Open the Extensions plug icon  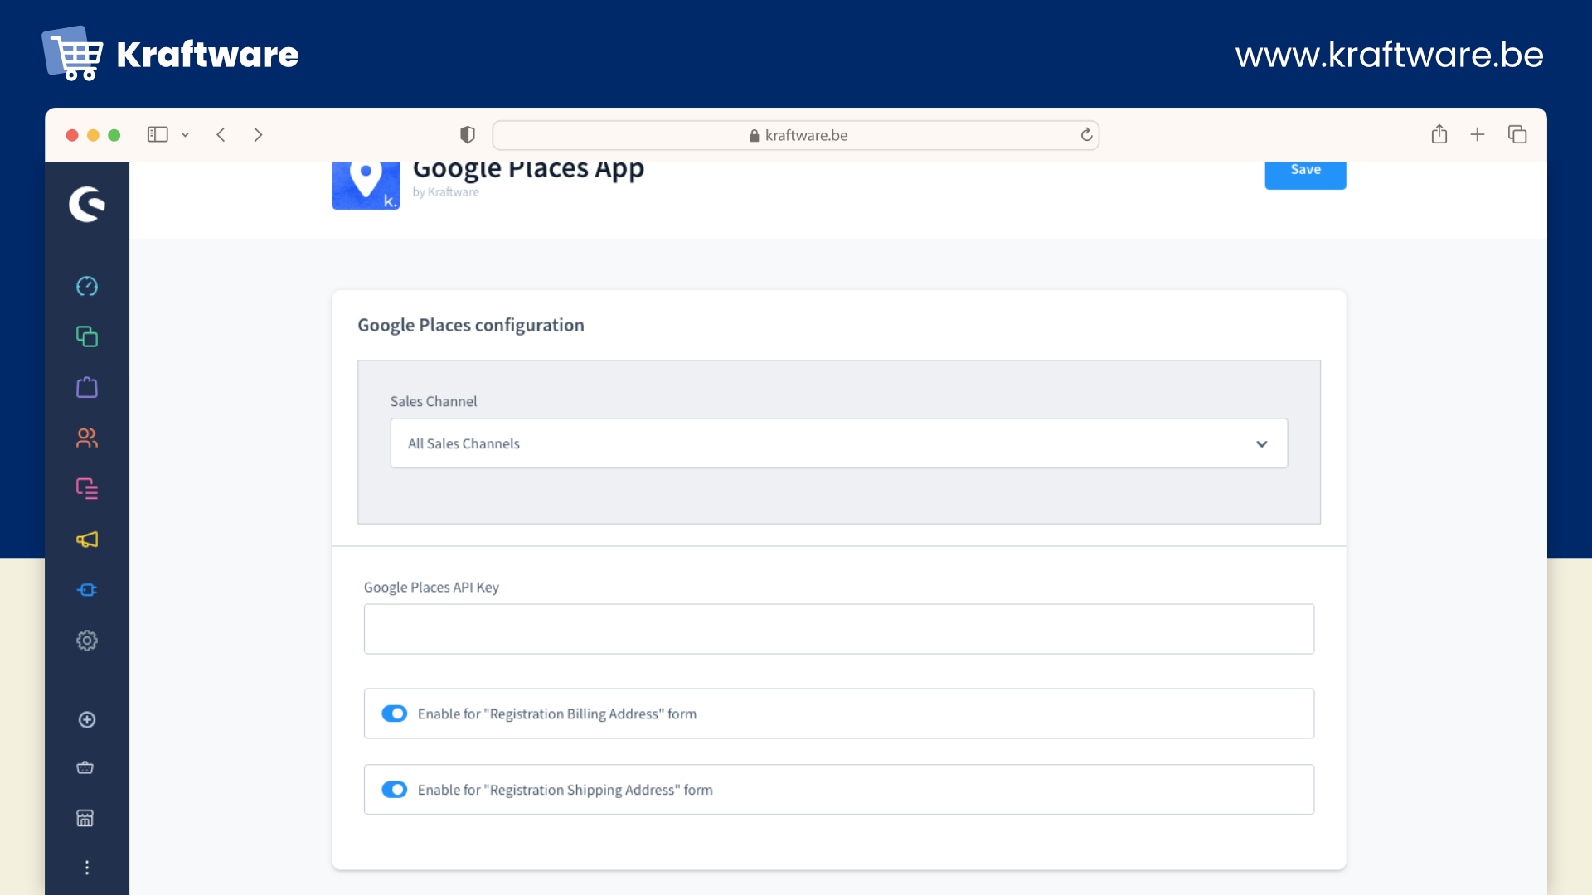(87, 590)
